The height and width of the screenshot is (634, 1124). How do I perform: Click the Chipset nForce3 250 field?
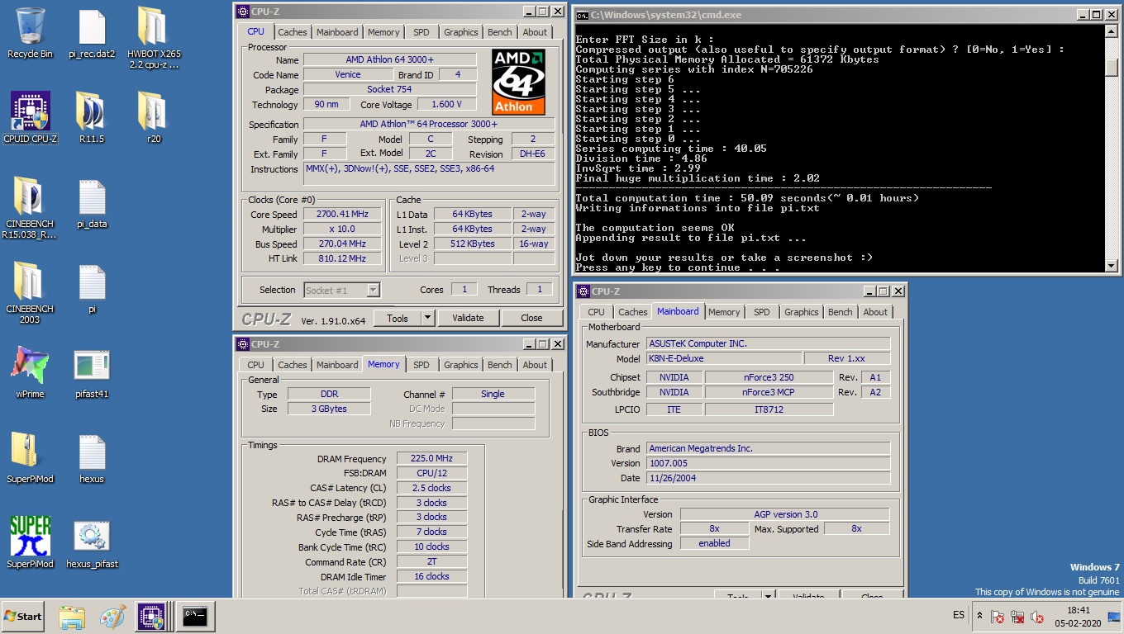click(769, 377)
